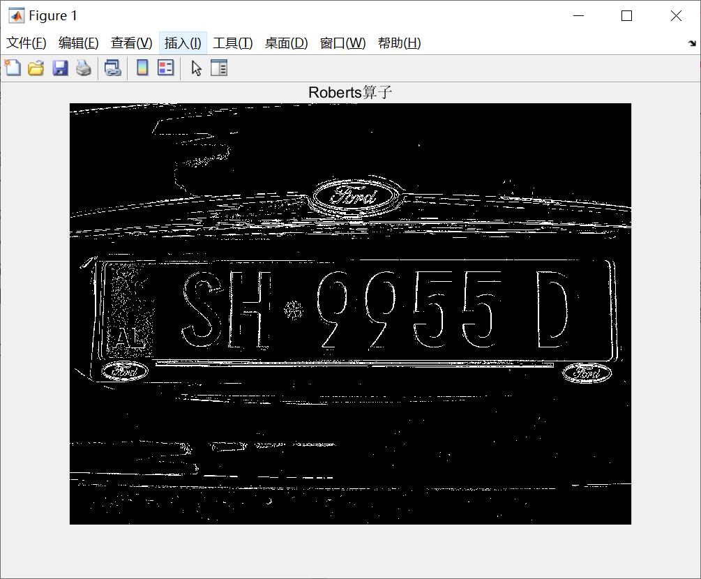Open the 帮助(H) menu

coord(399,43)
